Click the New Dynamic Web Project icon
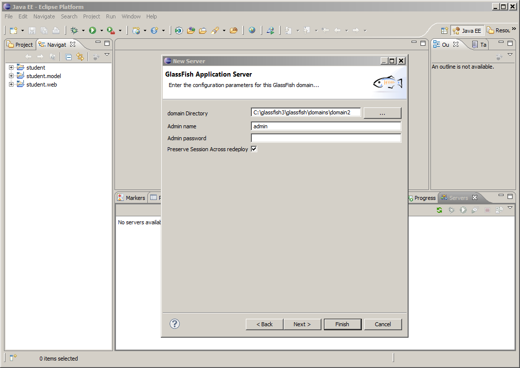520x368 pixels. [x=136, y=30]
